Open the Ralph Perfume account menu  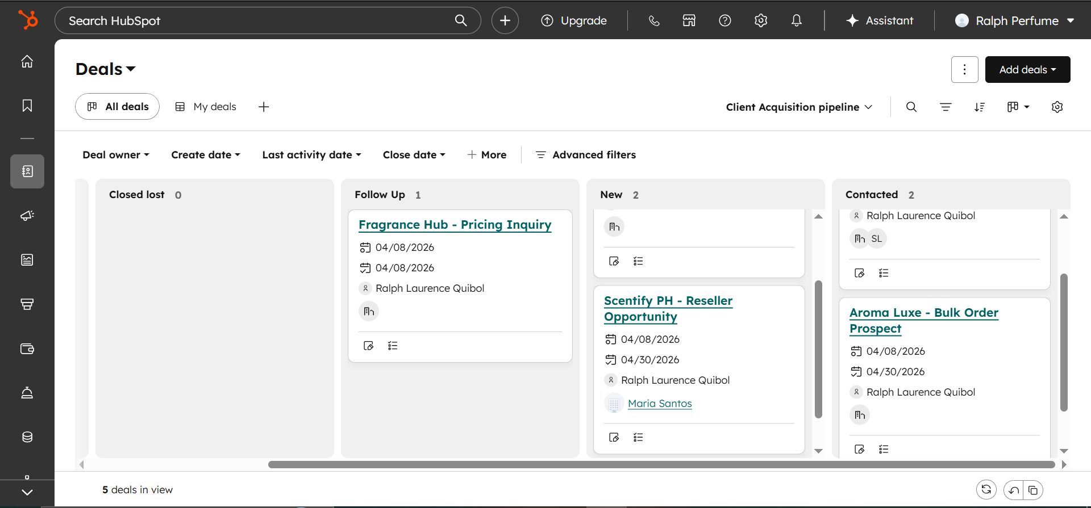pos(1014,20)
